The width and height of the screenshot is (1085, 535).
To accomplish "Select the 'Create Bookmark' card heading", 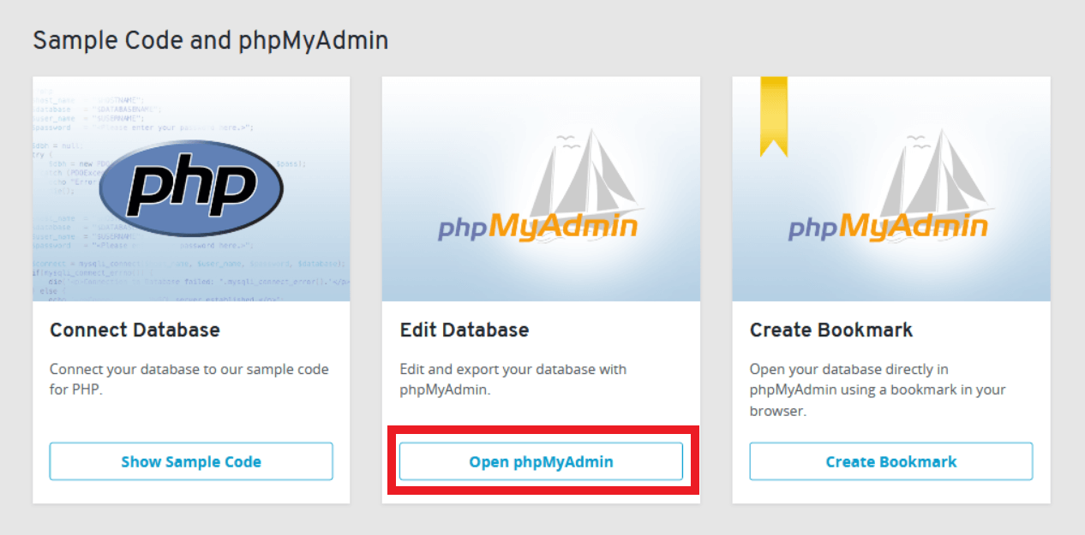I will [831, 330].
